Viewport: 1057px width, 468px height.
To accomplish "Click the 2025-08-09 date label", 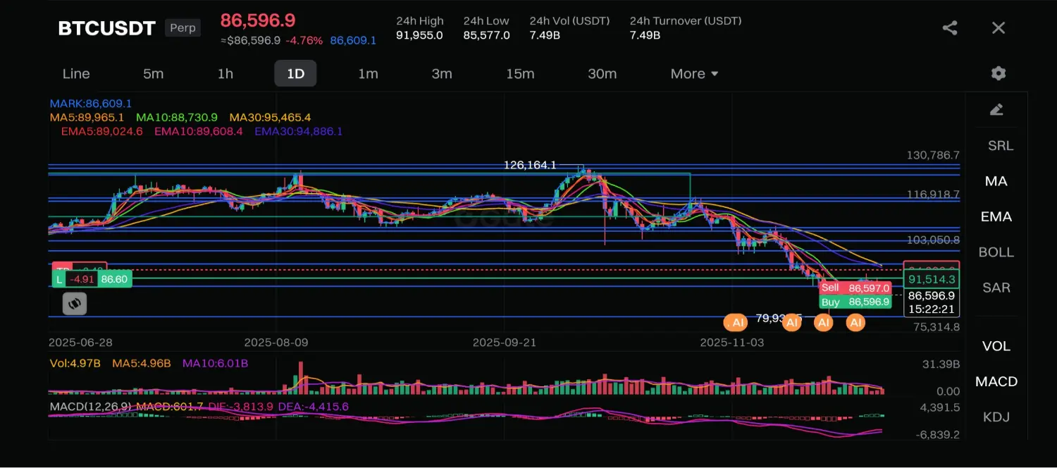I will [276, 343].
